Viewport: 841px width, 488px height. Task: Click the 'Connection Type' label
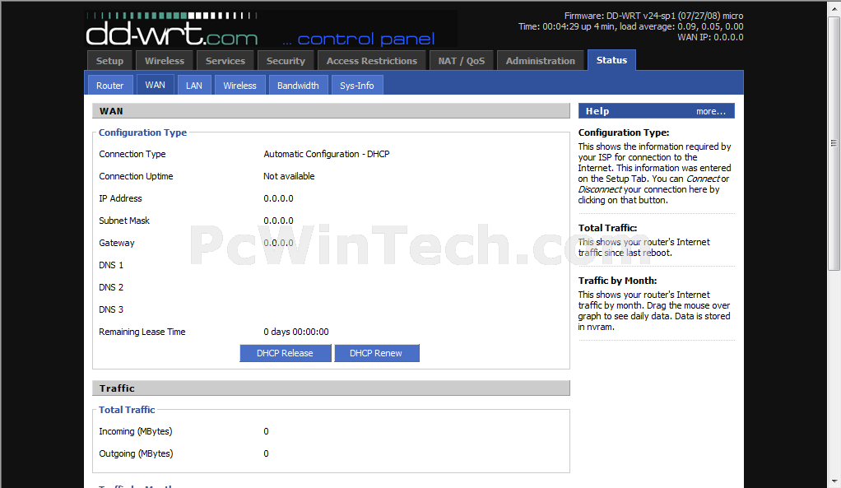[x=132, y=154]
